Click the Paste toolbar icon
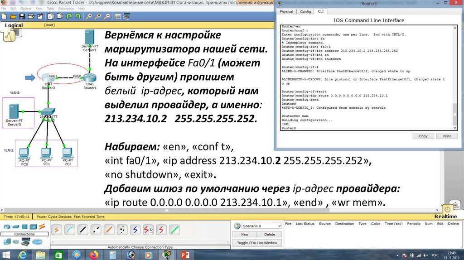Screen dimensions: 464x260 [x=60, y=17]
